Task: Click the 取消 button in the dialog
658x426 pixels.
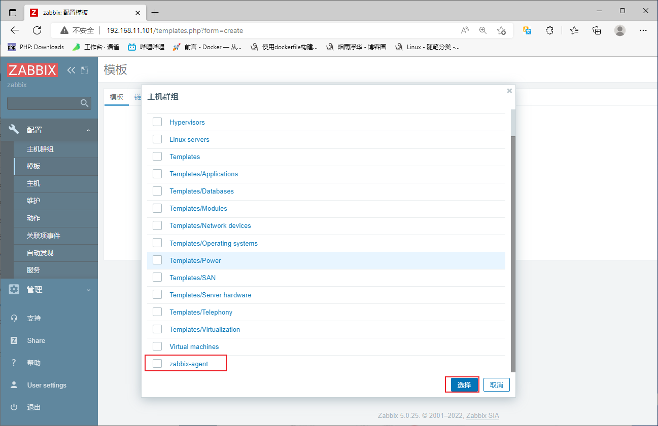Action: click(x=497, y=385)
